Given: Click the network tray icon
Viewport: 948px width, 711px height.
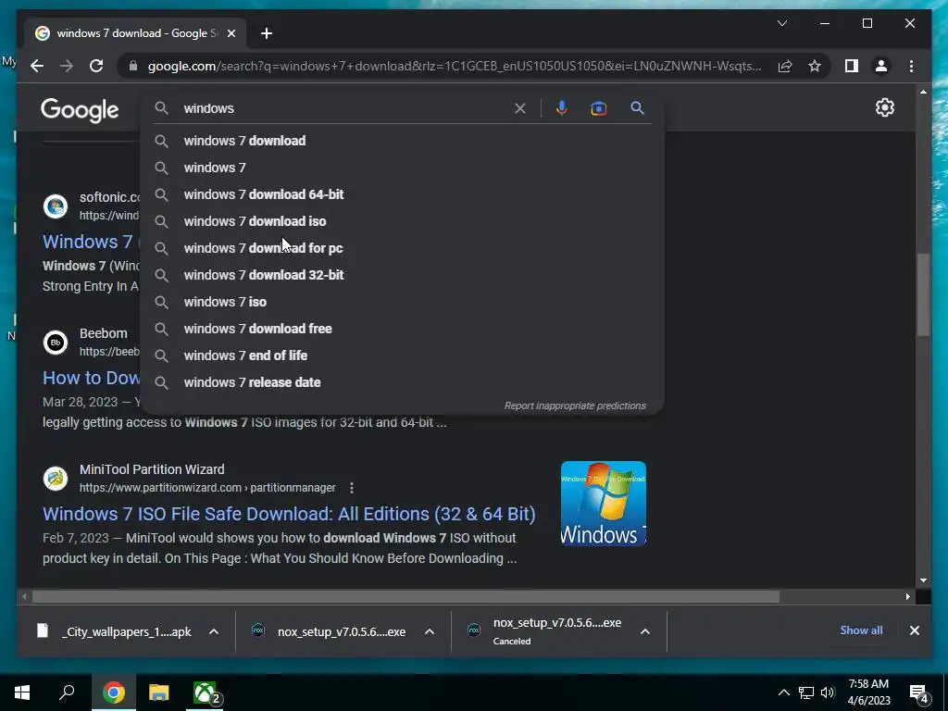Looking at the screenshot, I should (806, 692).
